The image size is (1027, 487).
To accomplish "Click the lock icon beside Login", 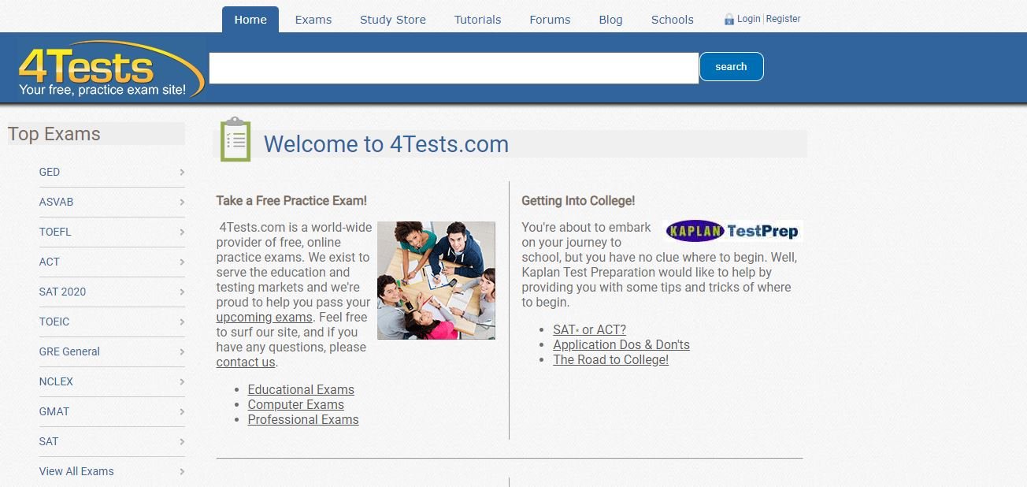I will click(x=729, y=19).
